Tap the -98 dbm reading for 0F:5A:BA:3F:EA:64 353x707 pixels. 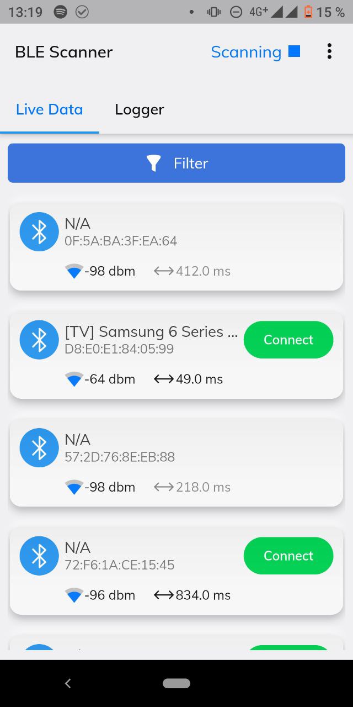109,271
